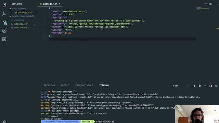The width and height of the screenshot is (219, 123).
Task: Click the webcam video overlay thumbnail
Action: pyautogui.click(x=197, y=114)
